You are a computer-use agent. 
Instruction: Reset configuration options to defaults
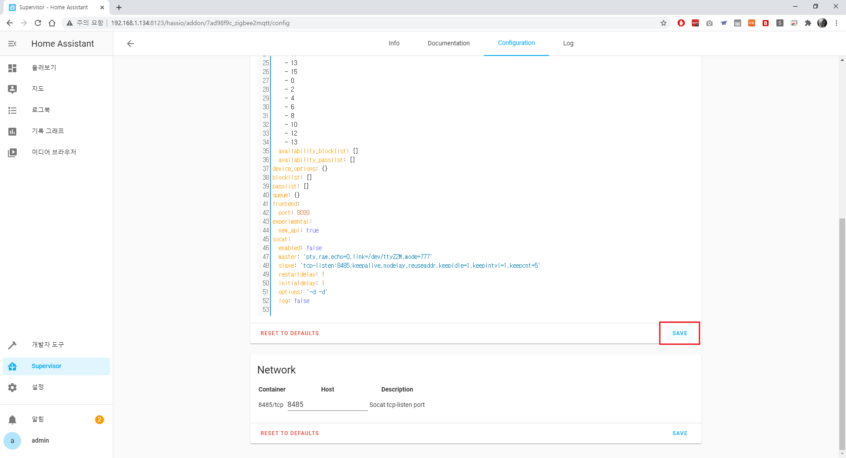coord(289,333)
